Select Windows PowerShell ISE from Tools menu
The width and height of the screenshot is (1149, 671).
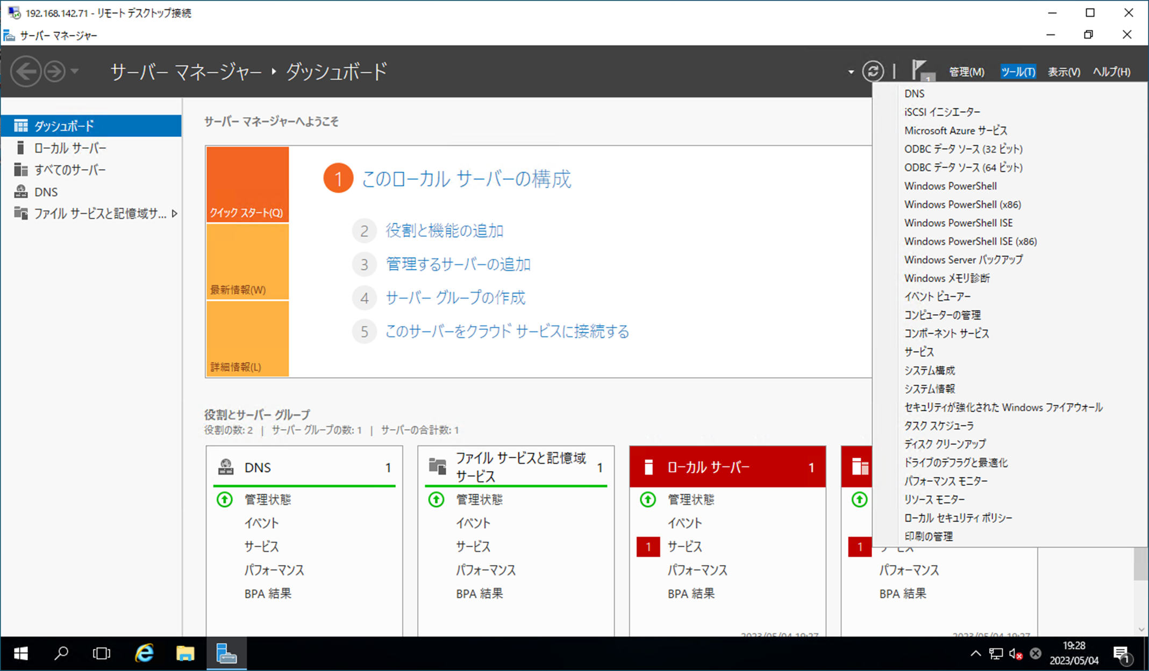pos(958,223)
